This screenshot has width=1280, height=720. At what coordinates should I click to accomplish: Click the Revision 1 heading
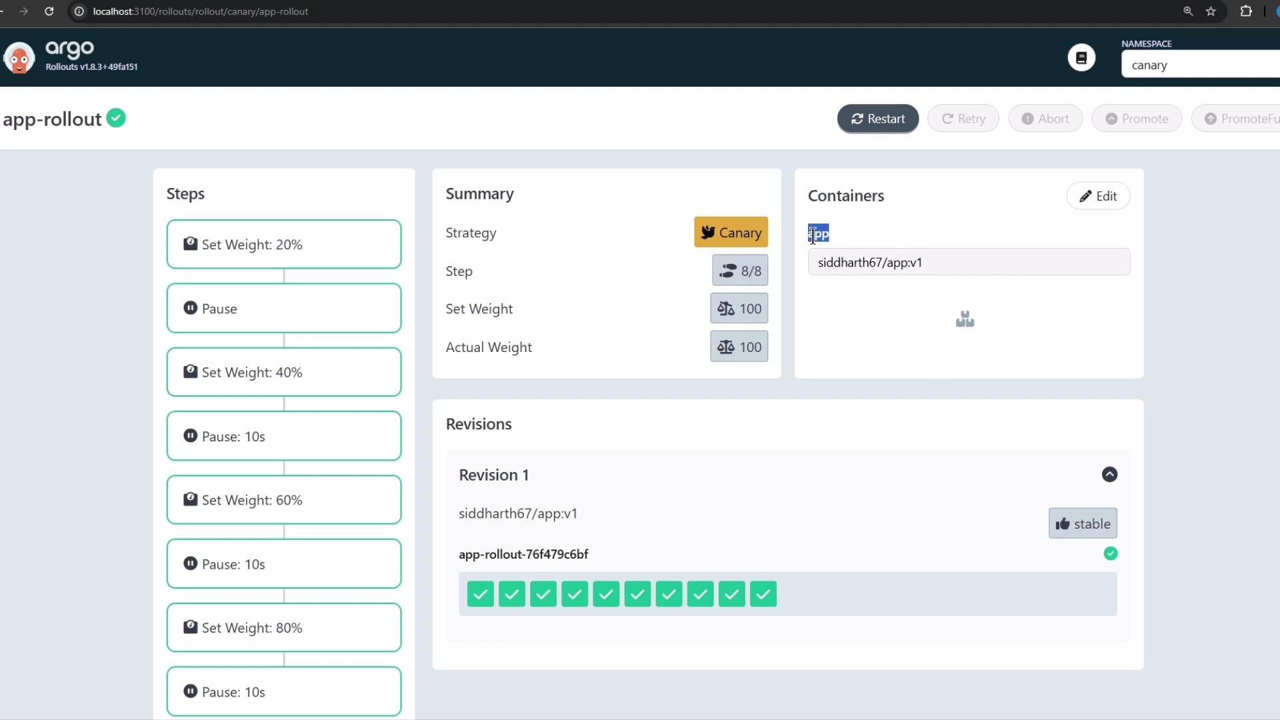494,475
